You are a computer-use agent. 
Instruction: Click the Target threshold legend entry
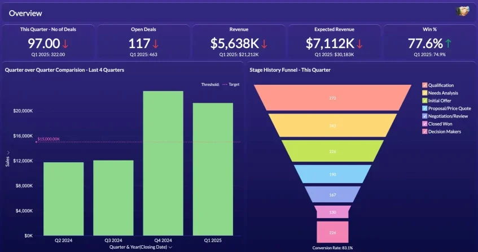coord(231,85)
